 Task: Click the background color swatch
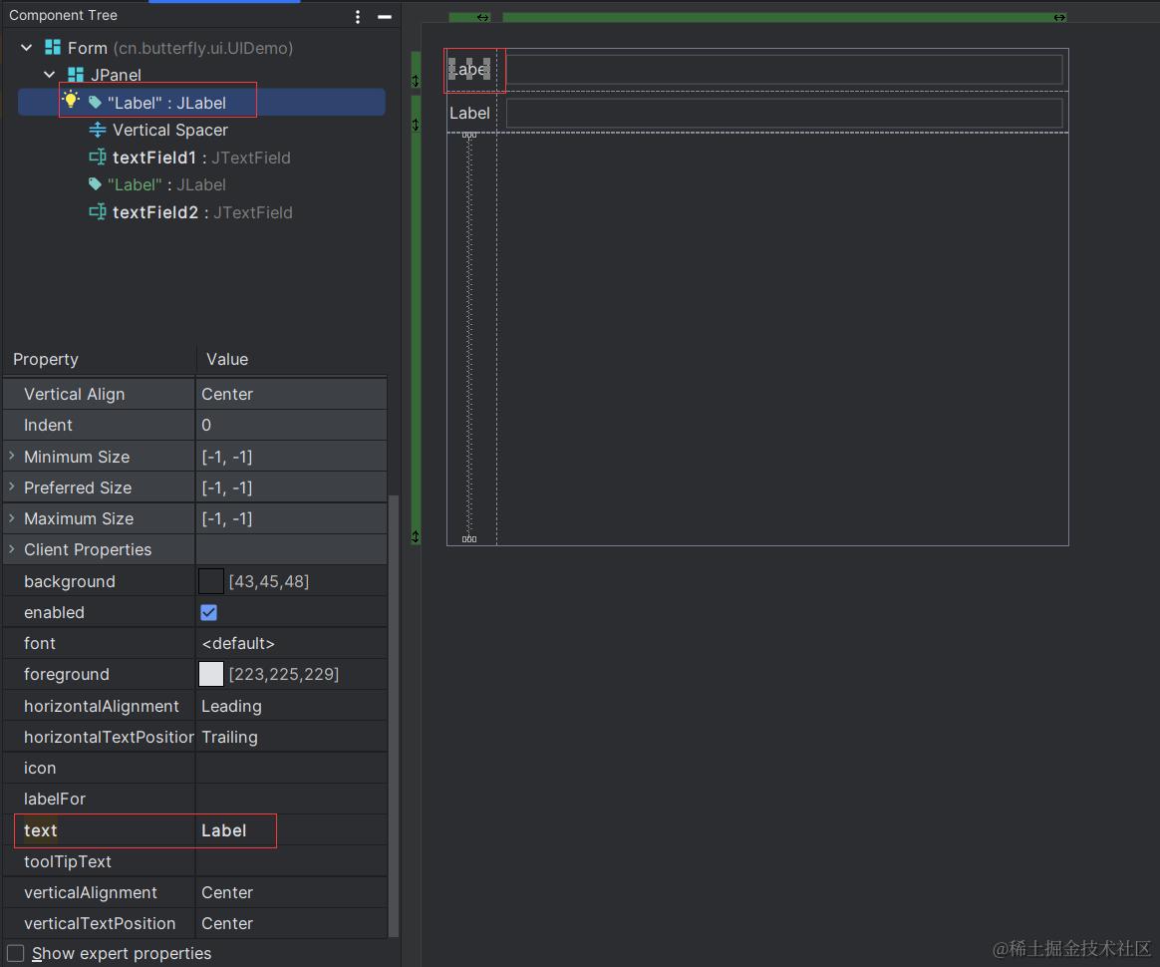pos(211,581)
